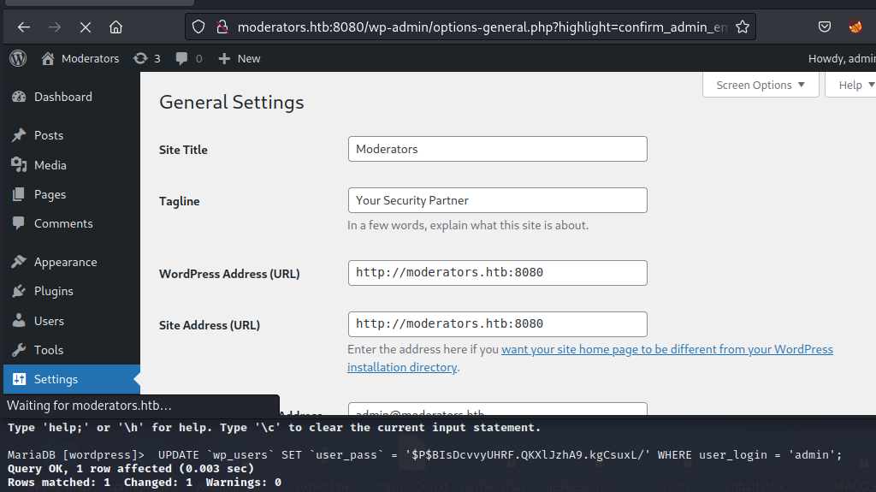Open the Moderators site home icon
Image resolution: width=876 pixels, height=492 pixels.
click(49, 58)
